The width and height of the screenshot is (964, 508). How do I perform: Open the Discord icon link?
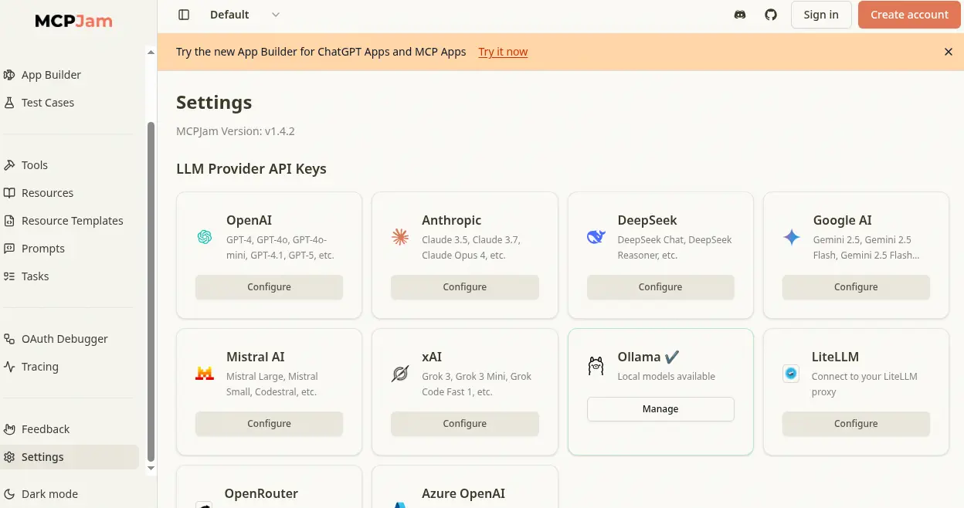740,15
